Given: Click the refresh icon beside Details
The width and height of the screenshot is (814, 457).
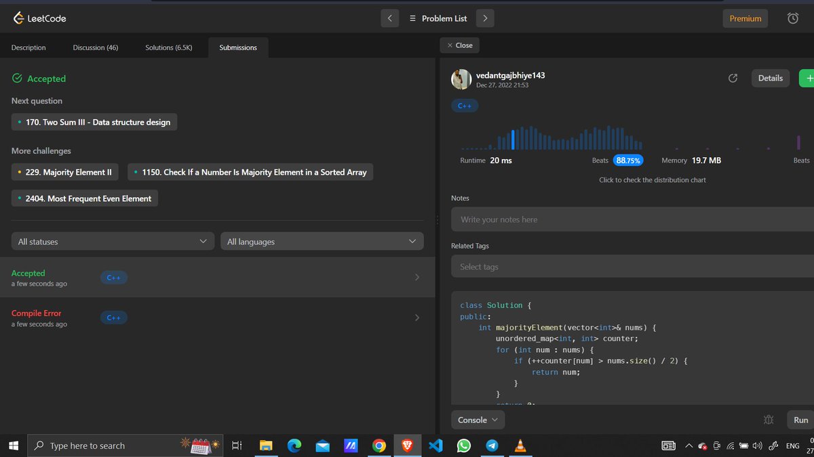Looking at the screenshot, I should (x=733, y=79).
